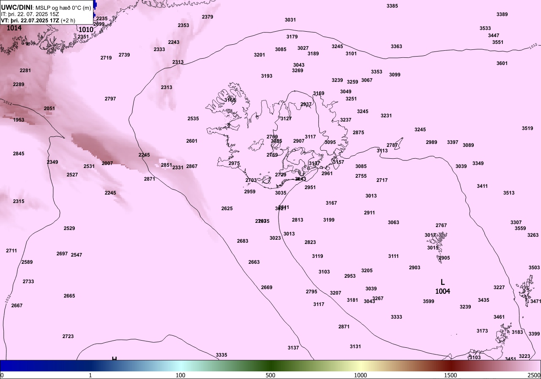Click the height value 2719
541x379 pixels.
(x=106, y=58)
